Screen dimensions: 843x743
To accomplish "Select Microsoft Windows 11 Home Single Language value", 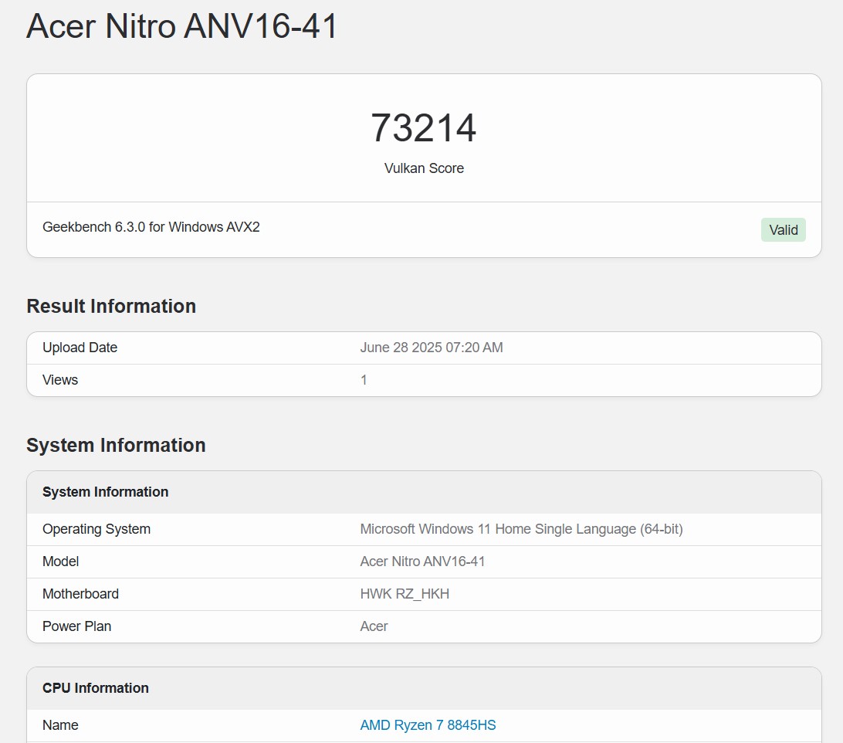I will point(521,529).
